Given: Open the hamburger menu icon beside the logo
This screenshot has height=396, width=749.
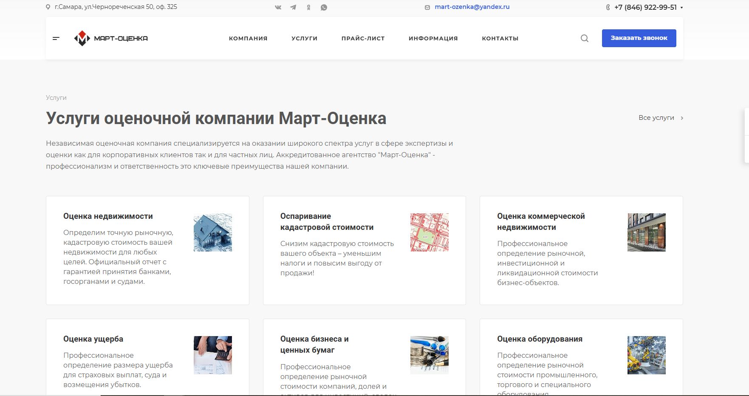Looking at the screenshot, I should coord(56,38).
